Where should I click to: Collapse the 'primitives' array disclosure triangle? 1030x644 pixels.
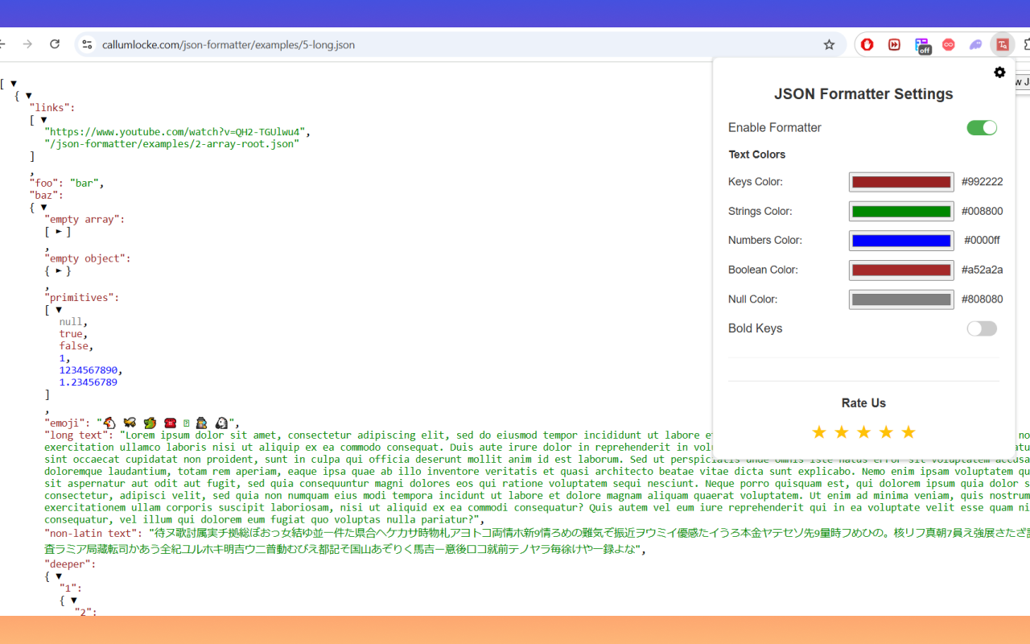coord(57,309)
